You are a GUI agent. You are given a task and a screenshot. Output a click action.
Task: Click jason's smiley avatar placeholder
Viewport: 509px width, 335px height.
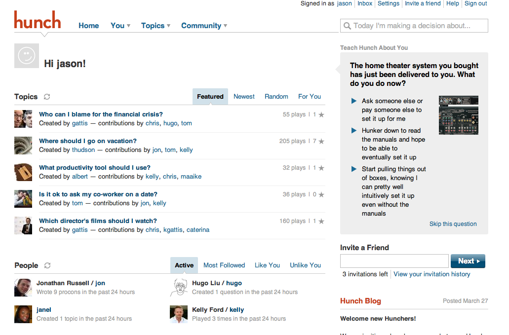tap(27, 56)
